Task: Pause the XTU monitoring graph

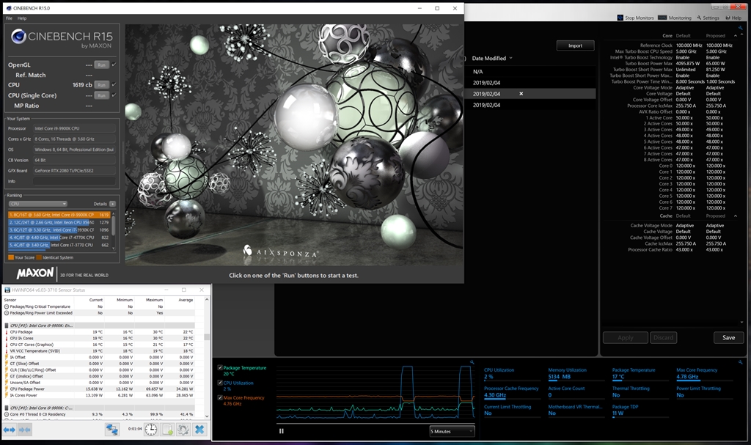Action: pos(282,431)
